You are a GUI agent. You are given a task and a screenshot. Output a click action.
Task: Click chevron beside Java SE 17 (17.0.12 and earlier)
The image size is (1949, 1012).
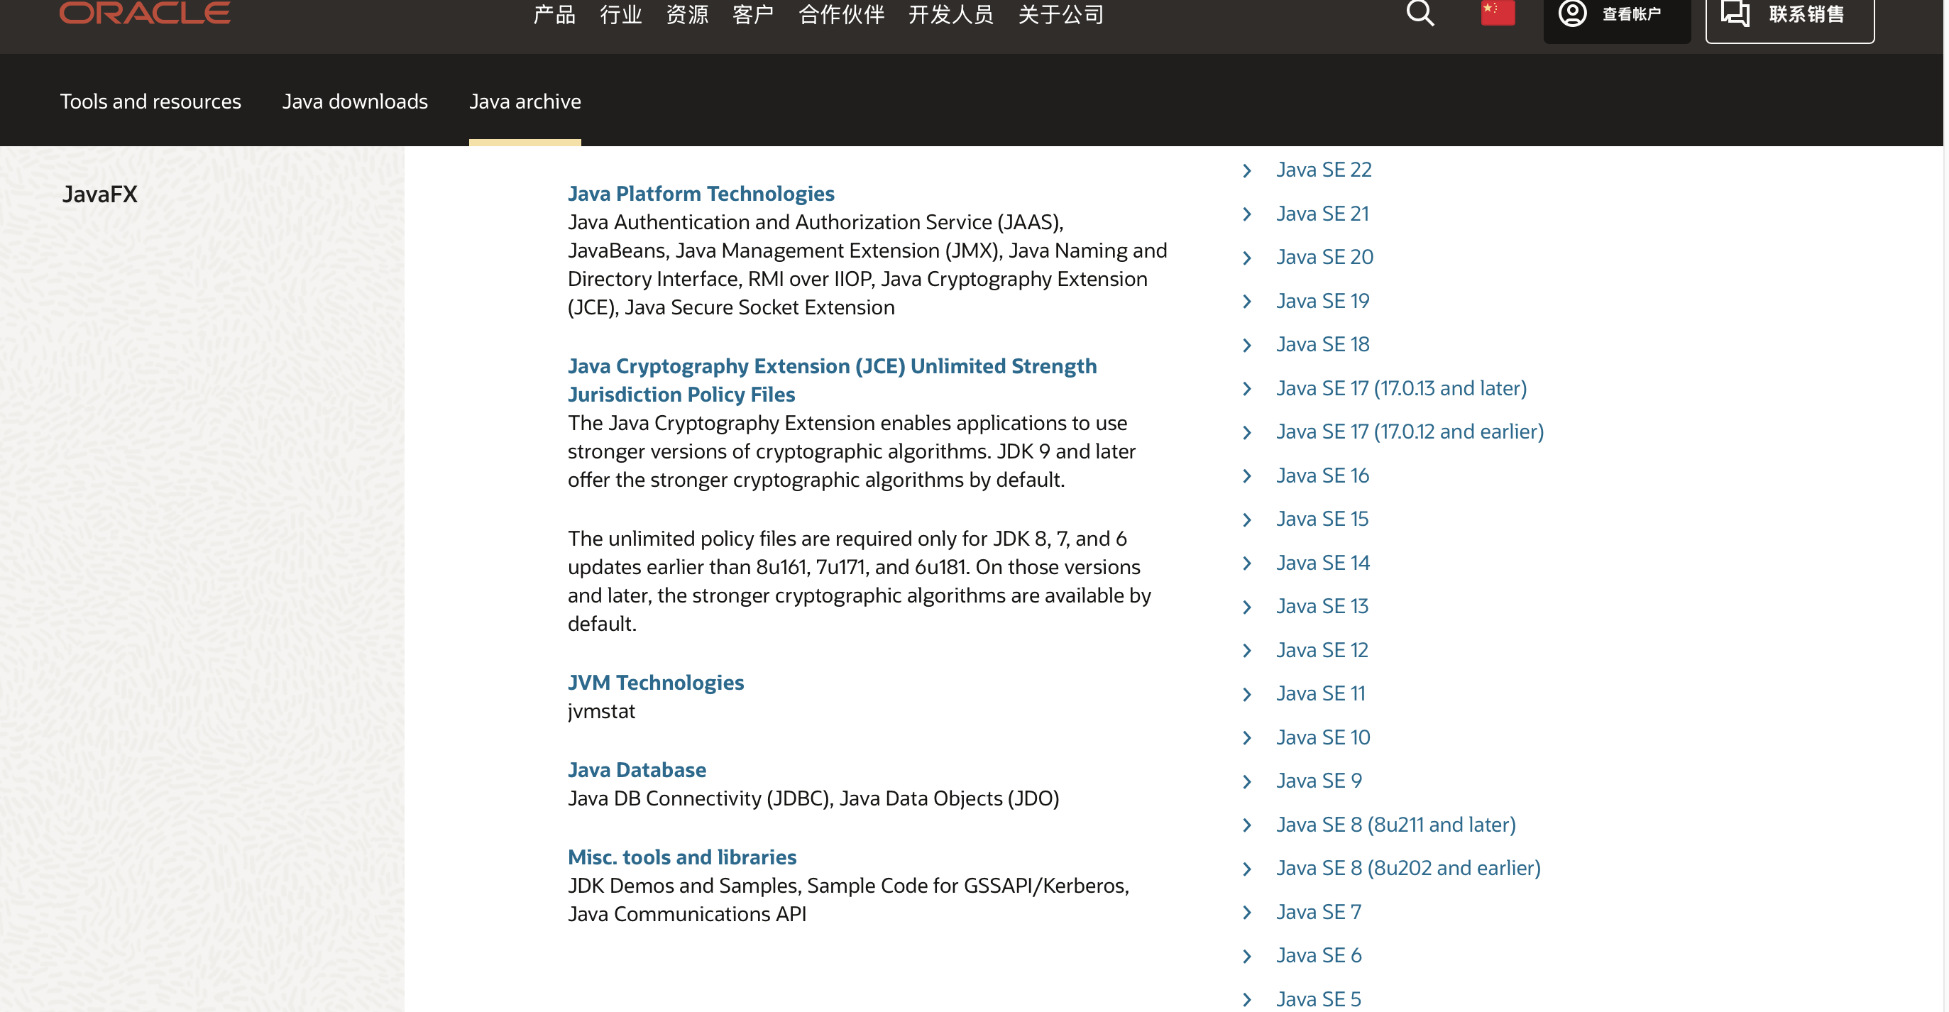[x=1247, y=433]
